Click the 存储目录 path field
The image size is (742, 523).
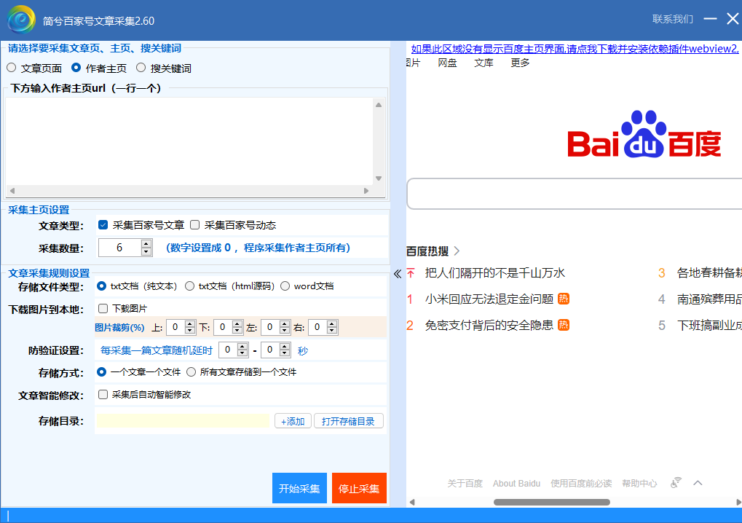(183, 421)
